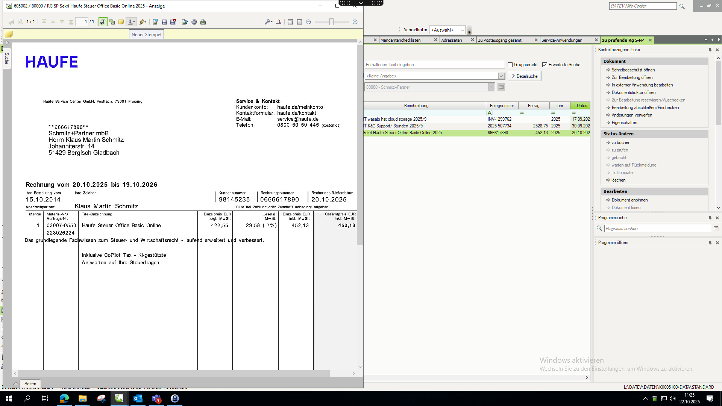Open Outlook from the Windows taskbar
This screenshot has height=406, width=722.
138,398
